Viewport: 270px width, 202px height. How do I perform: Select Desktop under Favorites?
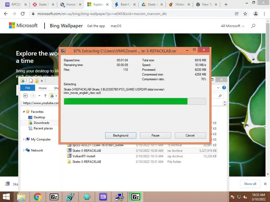[40, 117]
